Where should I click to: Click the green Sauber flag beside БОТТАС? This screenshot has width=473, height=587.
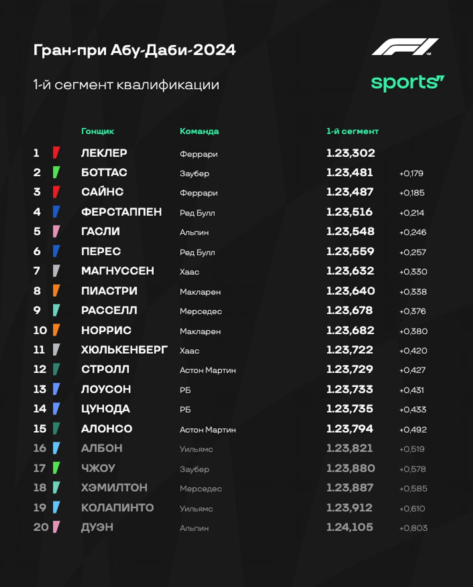pyautogui.click(x=56, y=172)
